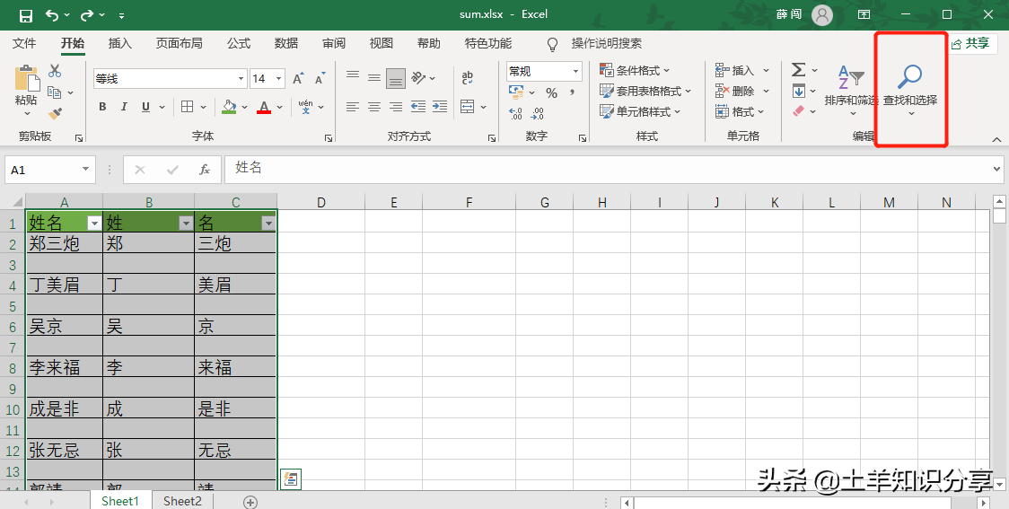Switch to 视图 ribbon tab
1009x509 pixels.
(381, 44)
